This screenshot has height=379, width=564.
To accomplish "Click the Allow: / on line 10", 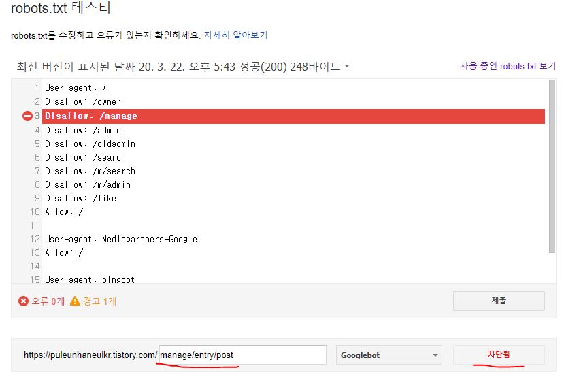I will pyautogui.click(x=64, y=212).
